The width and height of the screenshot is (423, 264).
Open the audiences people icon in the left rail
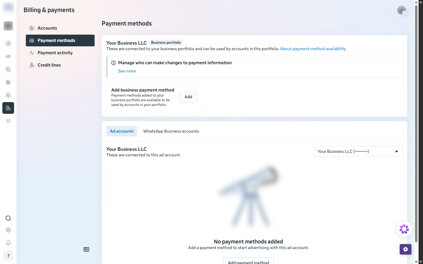(x=8, y=56)
